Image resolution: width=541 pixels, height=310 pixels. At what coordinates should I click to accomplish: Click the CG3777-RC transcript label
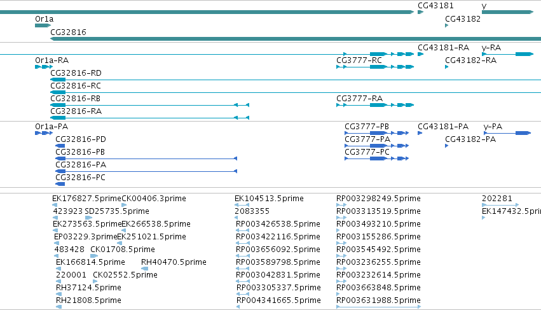[x=359, y=60]
